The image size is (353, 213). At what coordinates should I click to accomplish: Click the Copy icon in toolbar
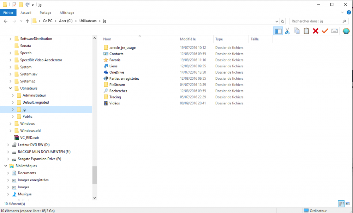point(297,31)
